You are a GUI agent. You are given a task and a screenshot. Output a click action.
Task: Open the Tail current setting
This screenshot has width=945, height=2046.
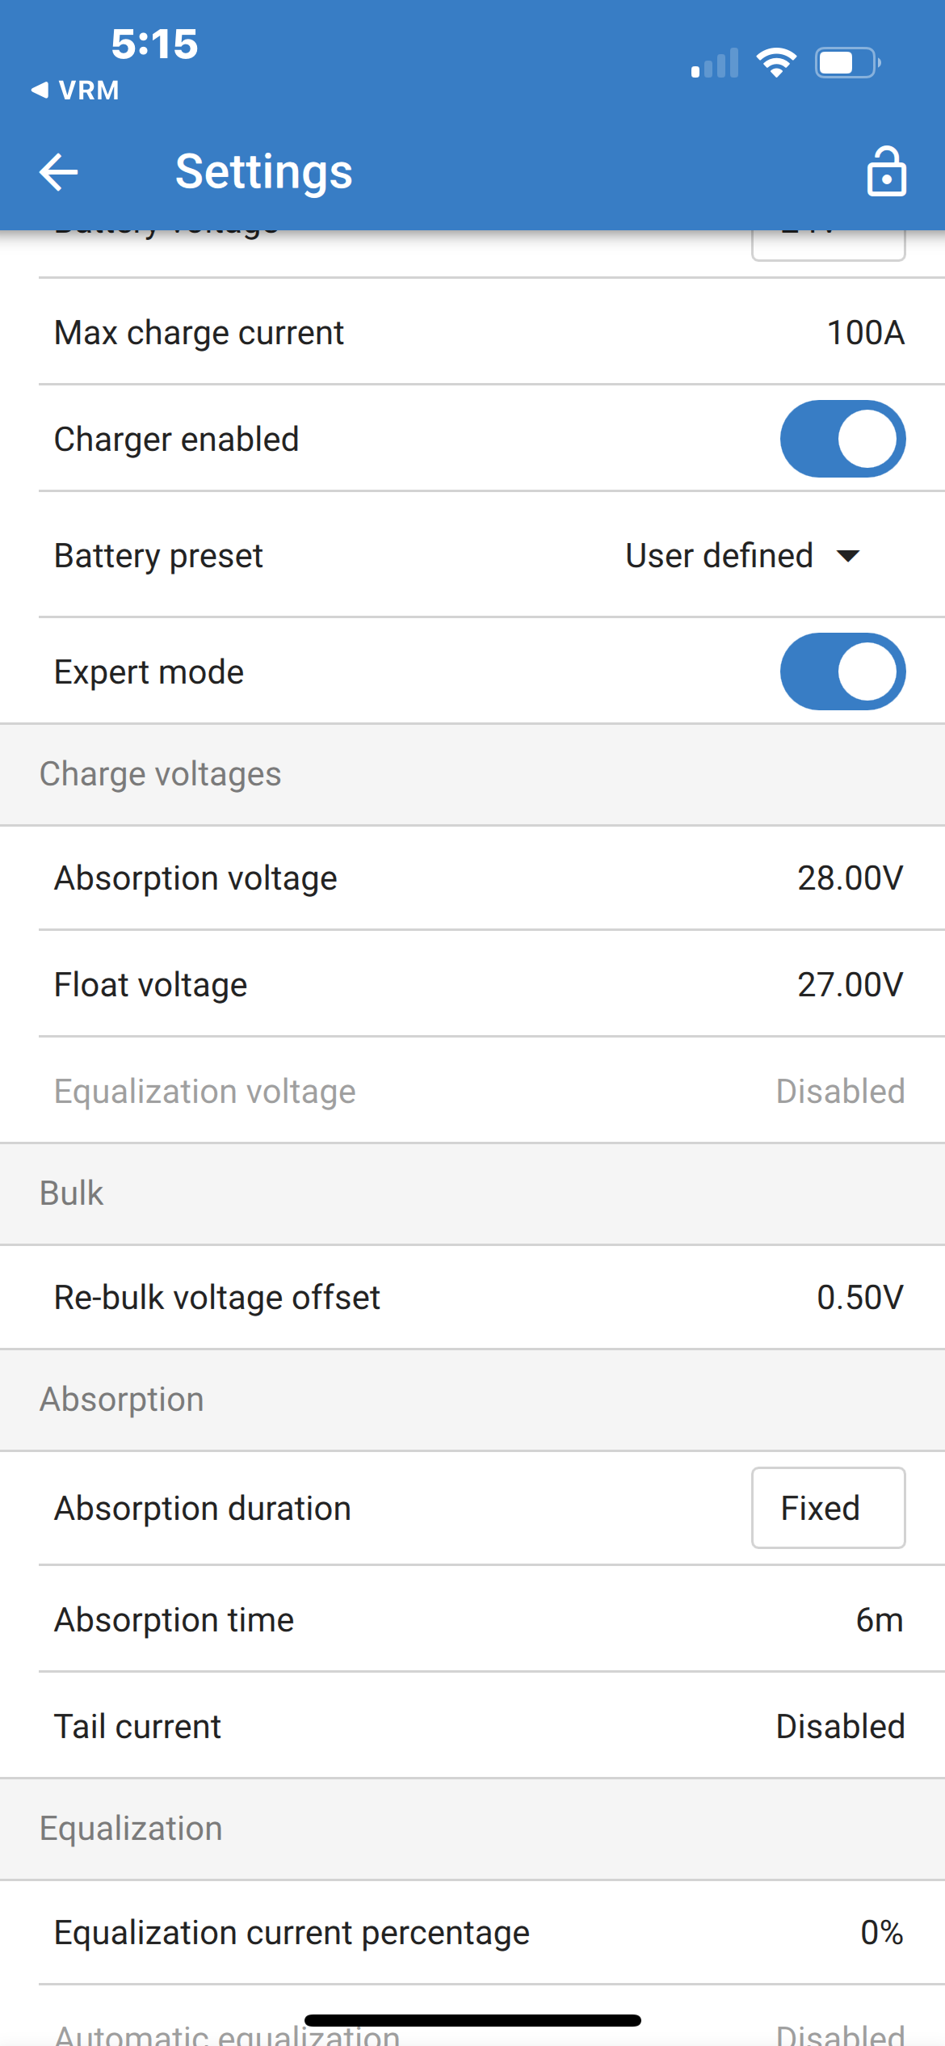coord(472,1727)
